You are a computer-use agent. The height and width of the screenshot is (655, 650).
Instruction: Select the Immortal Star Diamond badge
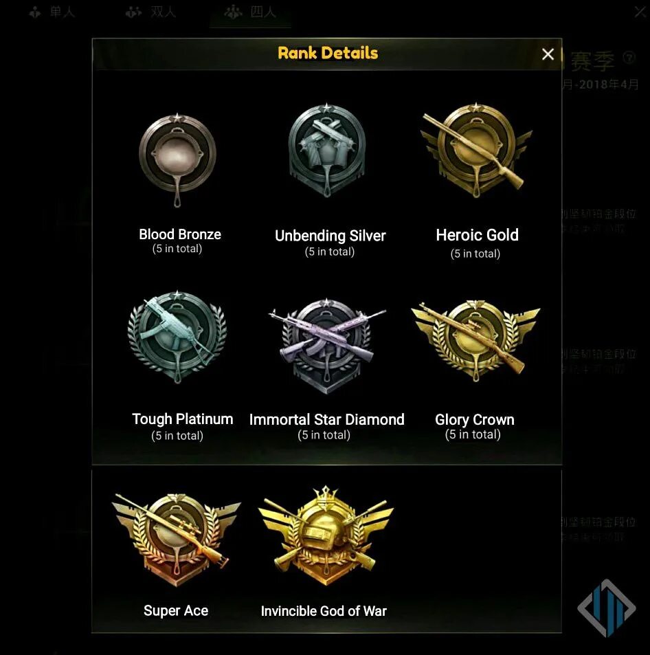326,346
